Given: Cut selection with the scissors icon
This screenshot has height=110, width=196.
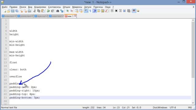Looking at the screenshot, I should [x=35, y=11].
